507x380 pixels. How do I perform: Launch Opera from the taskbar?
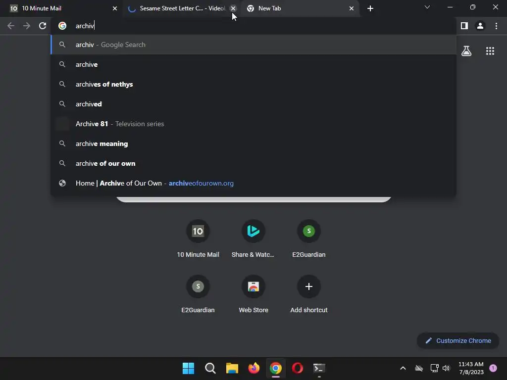coord(298,368)
